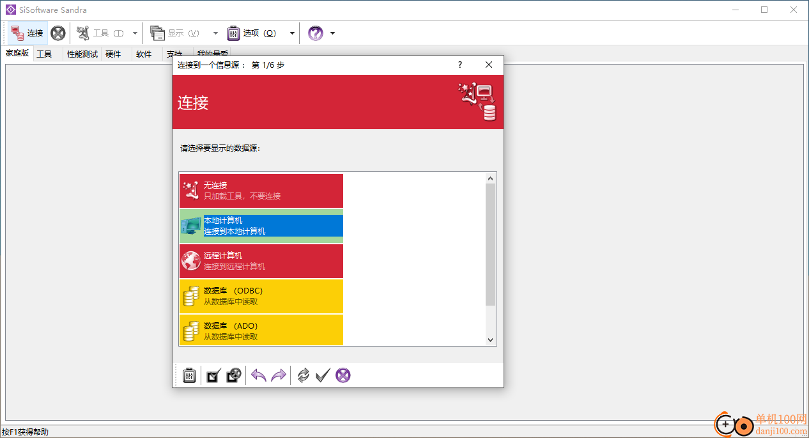Switch to the 软件 tab
The image size is (809, 438).
(144, 54)
